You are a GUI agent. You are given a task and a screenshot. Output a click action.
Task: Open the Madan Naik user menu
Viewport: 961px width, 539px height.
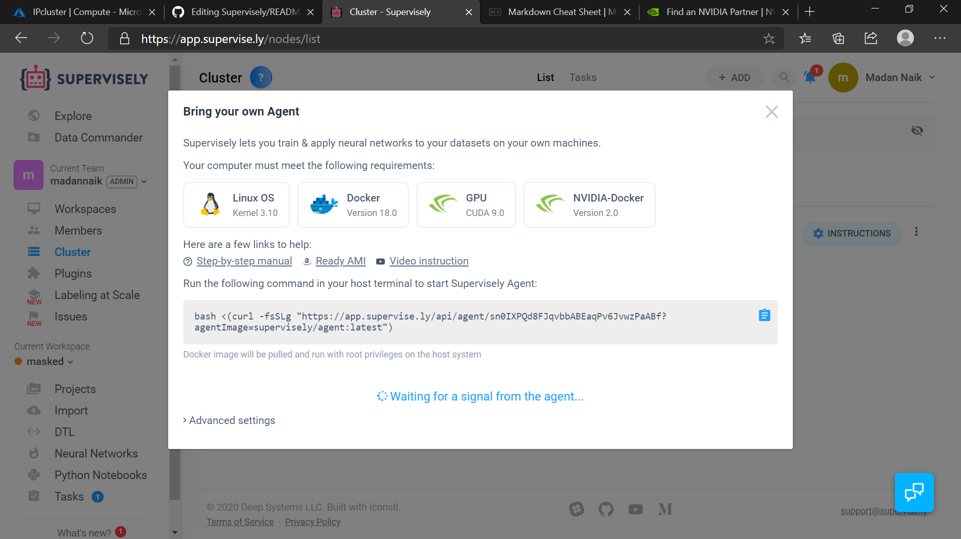900,77
